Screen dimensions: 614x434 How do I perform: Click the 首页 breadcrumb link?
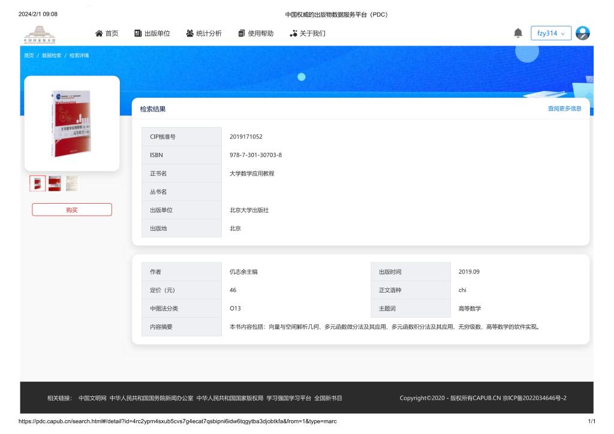coord(29,56)
